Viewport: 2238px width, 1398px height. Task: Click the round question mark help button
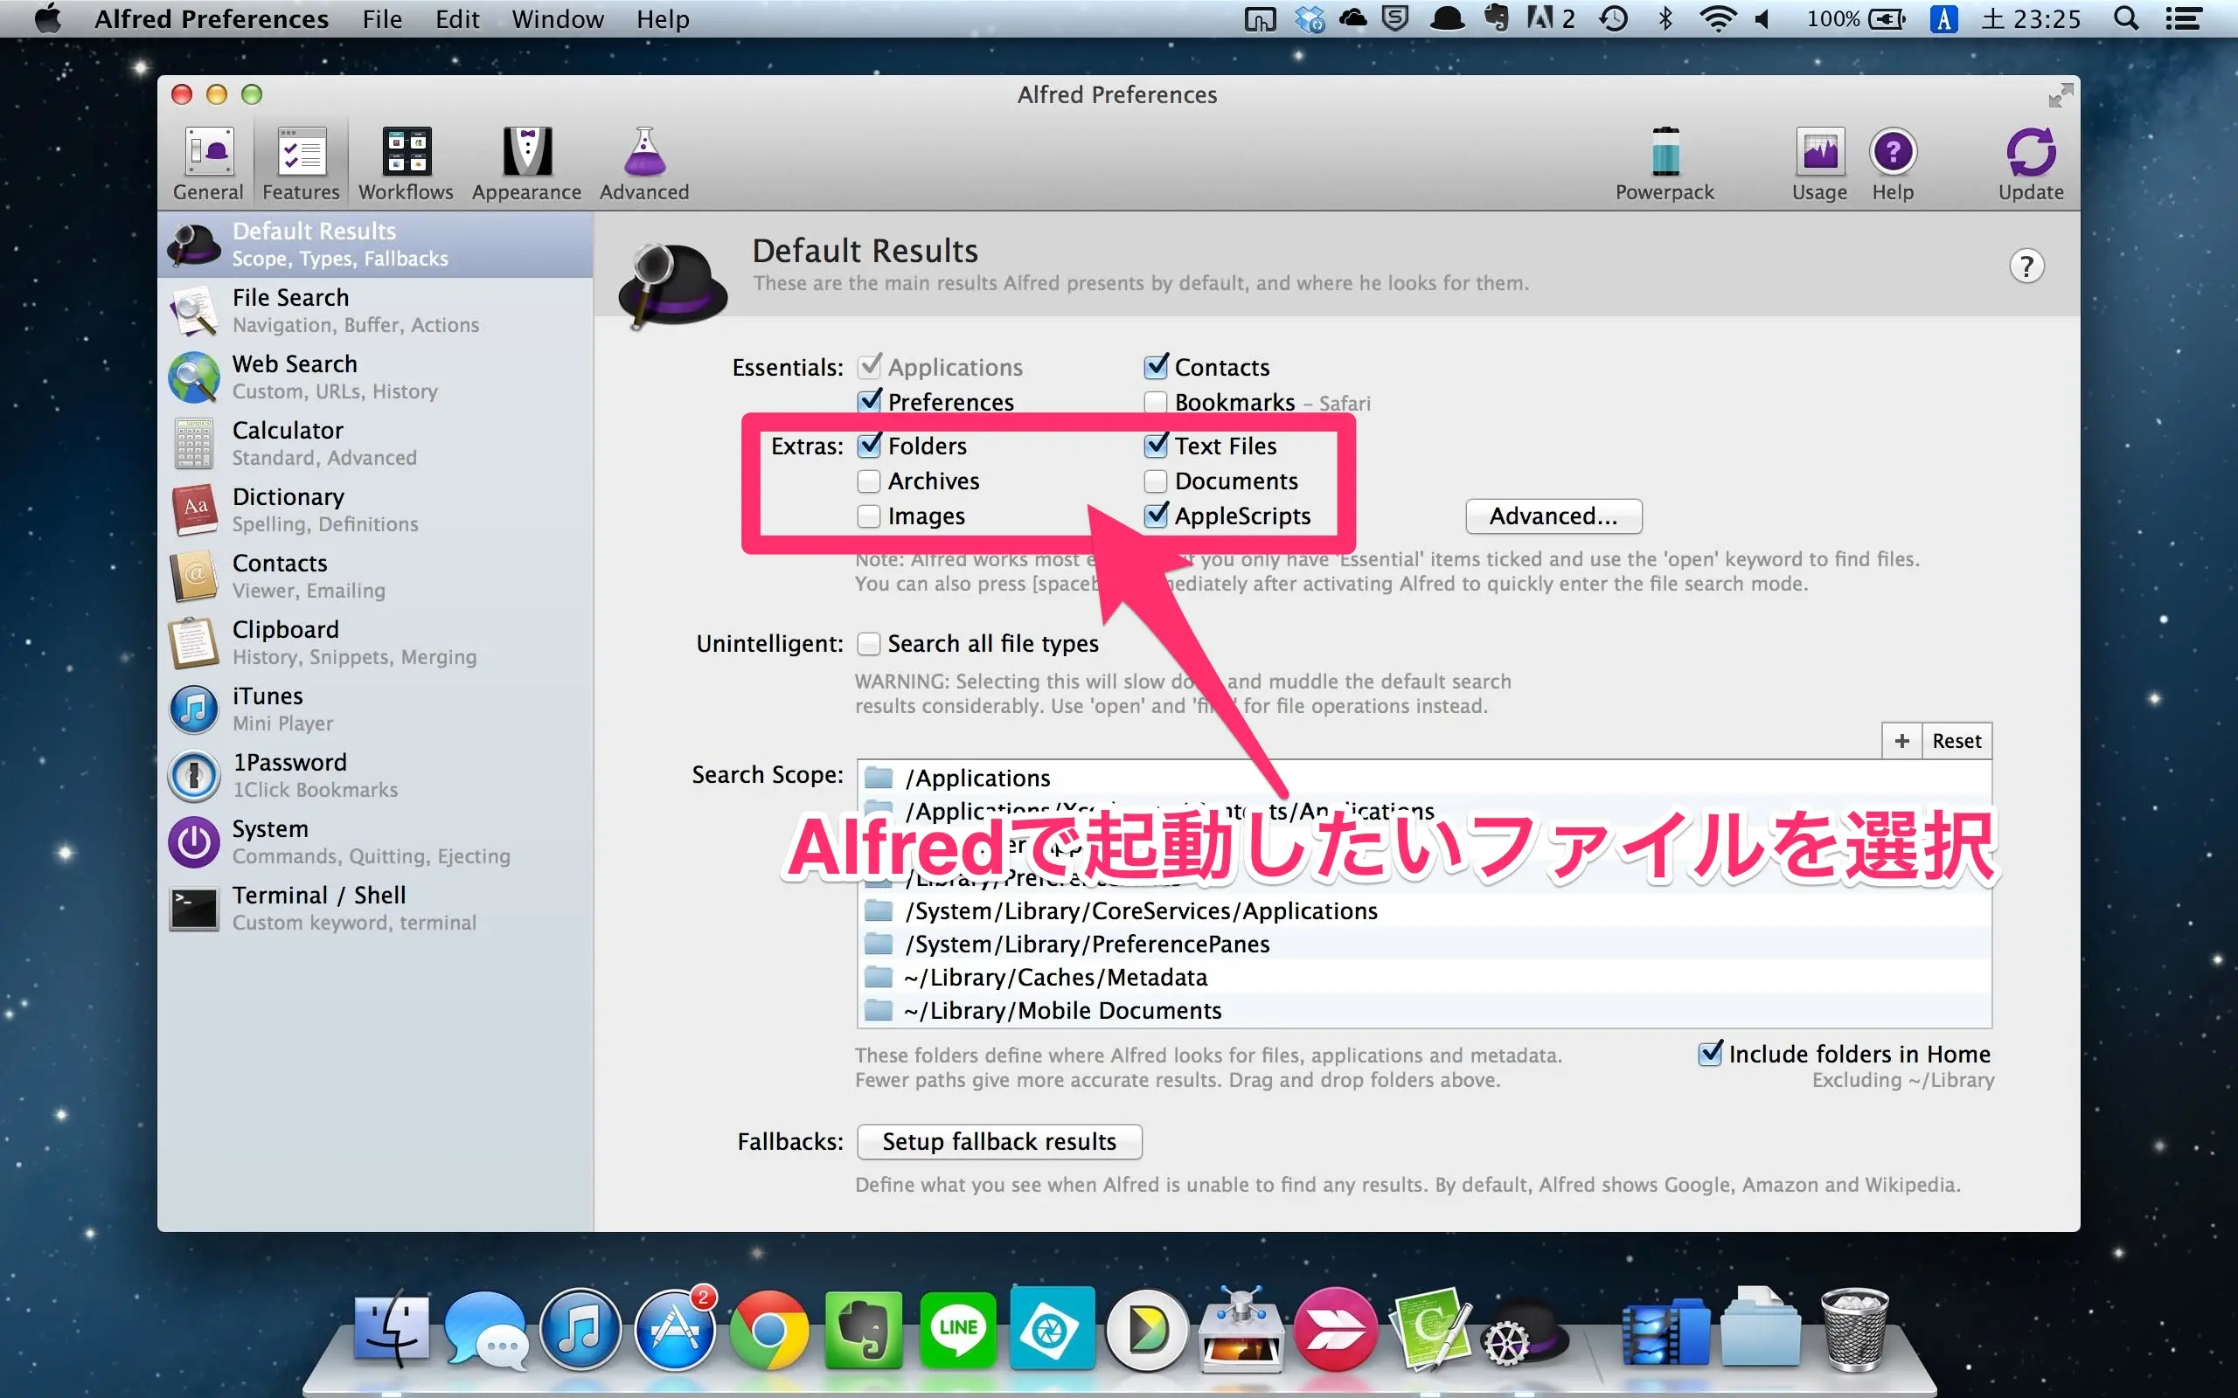click(2026, 266)
